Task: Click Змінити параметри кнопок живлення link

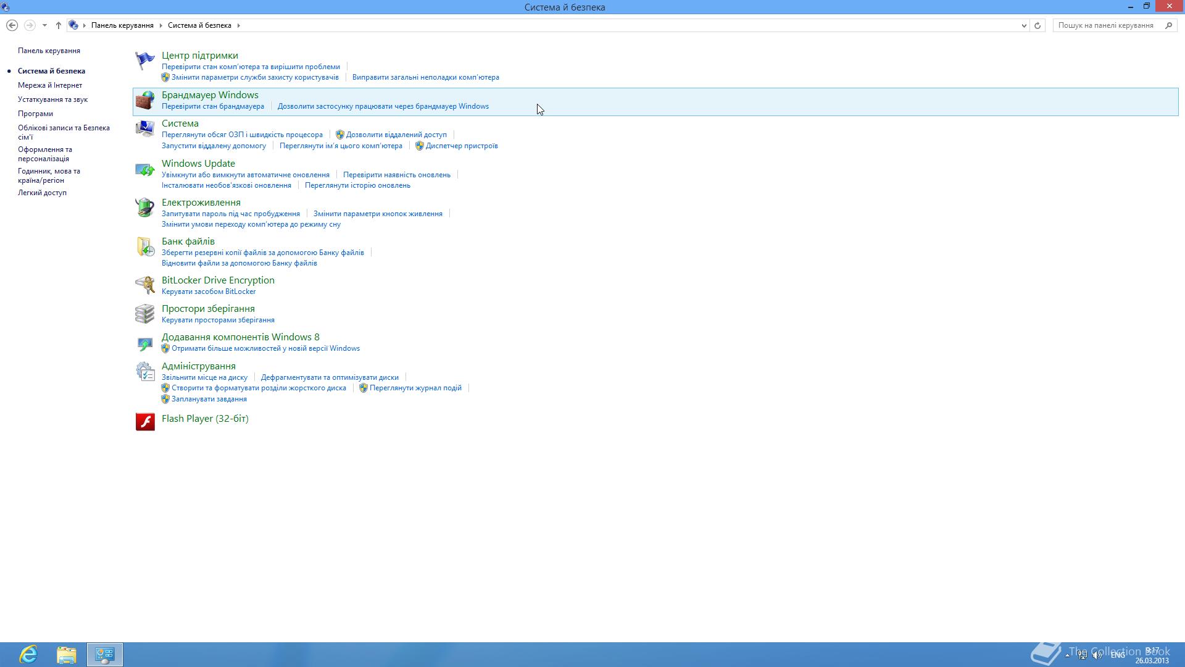Action: (x=378, y=214)
